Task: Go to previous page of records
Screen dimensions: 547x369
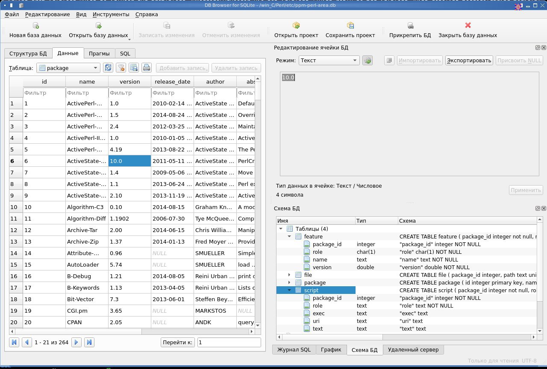Action: coord(27,342)
